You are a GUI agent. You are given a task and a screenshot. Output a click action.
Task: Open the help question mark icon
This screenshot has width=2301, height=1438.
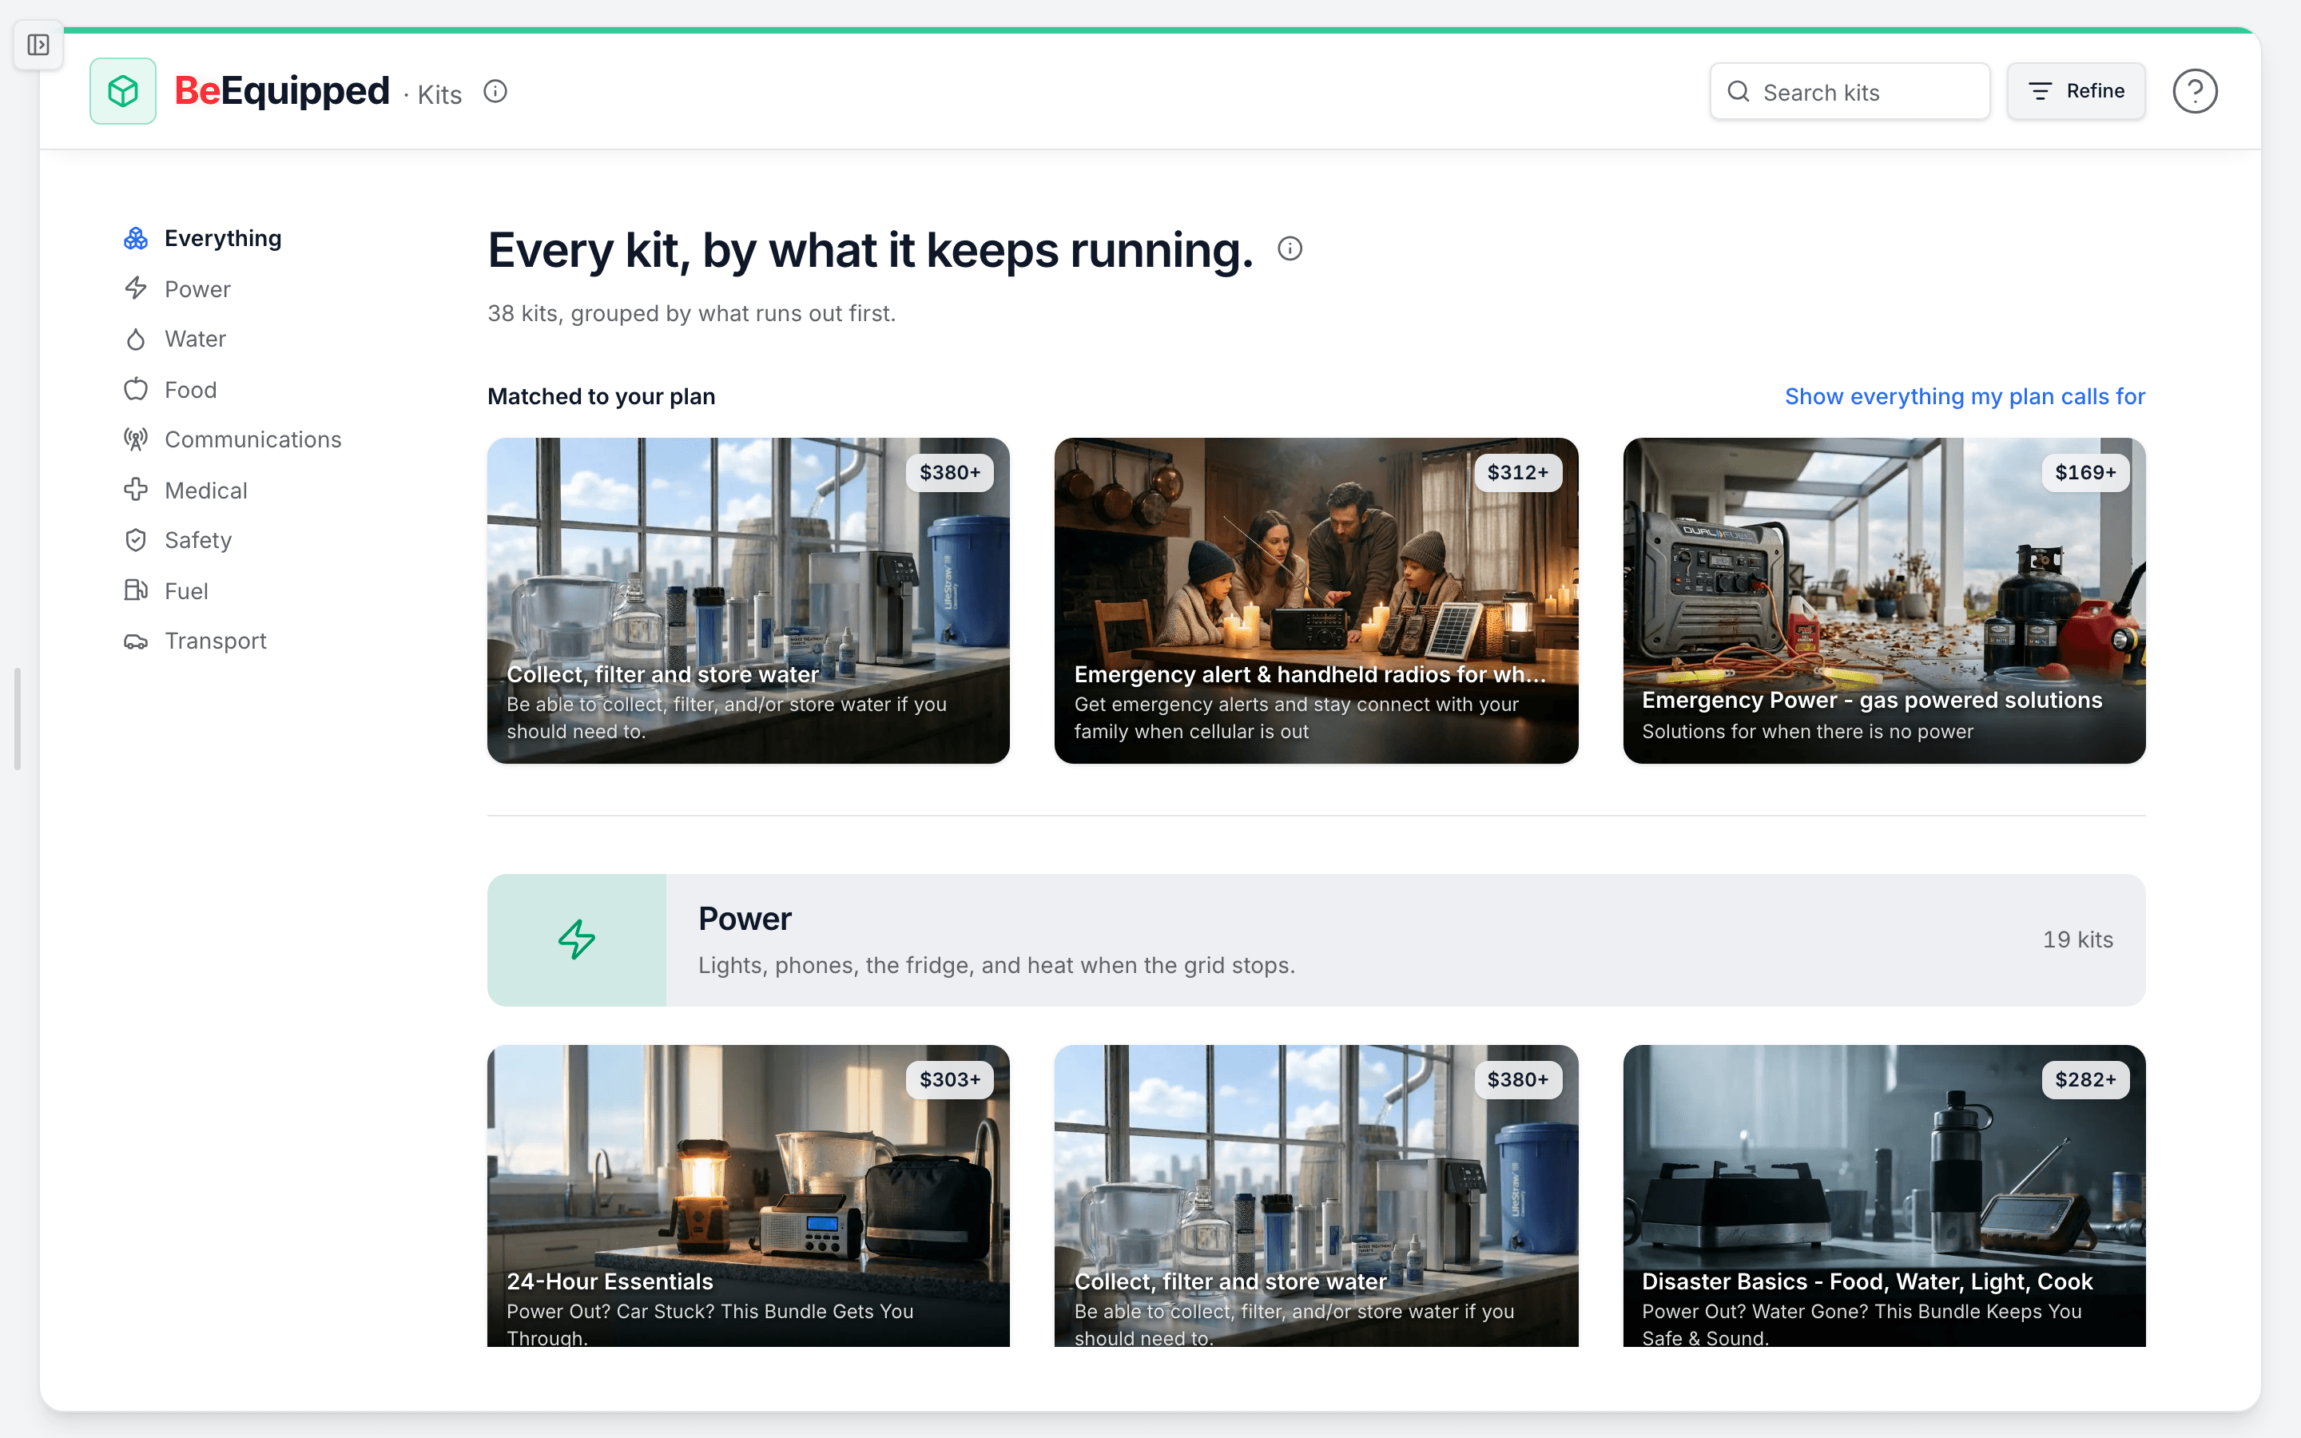pyautogui.click(x=2195, y=91)
